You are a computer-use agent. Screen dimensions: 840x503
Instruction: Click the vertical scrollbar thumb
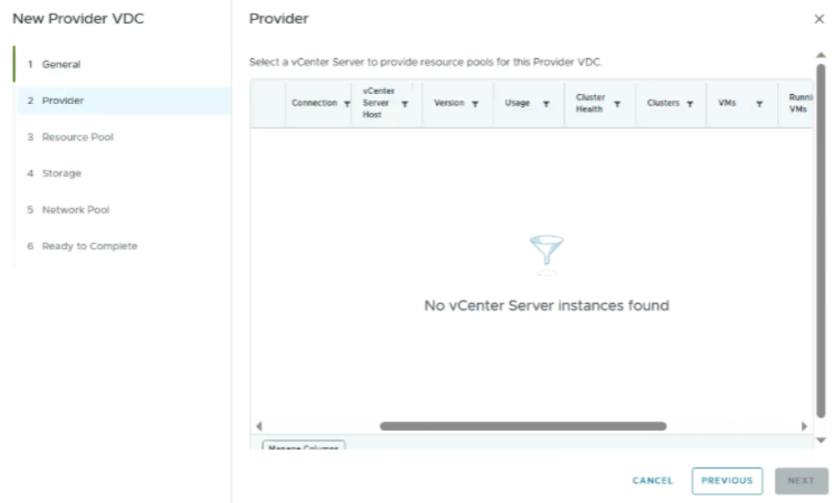(821, 241)
